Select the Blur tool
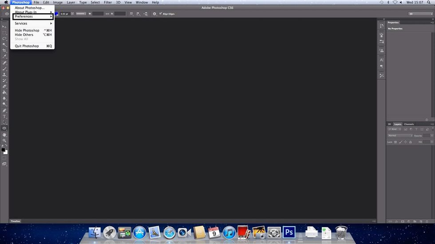Viewport: 435px width, 244px height. tap(4, 98)
